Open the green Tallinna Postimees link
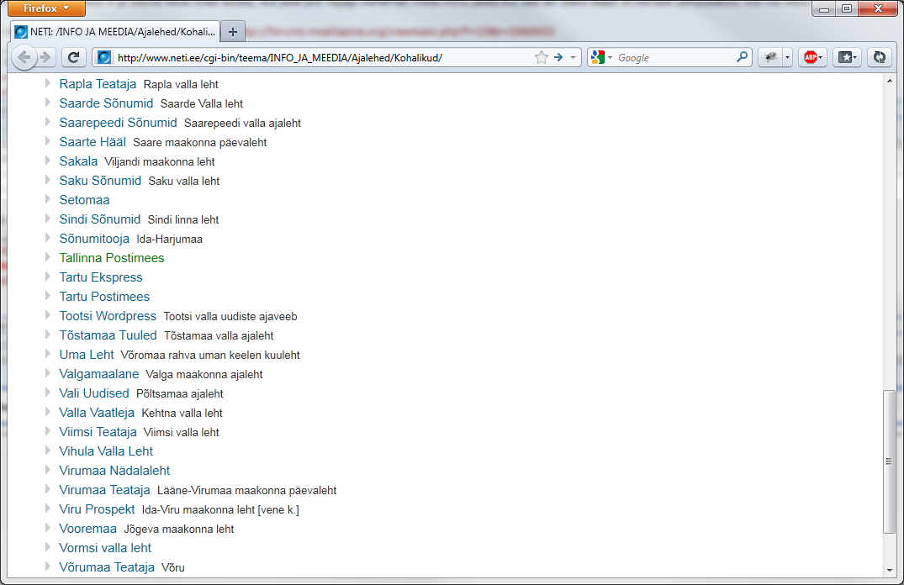The image size is (904, 585). pos(112,258)
